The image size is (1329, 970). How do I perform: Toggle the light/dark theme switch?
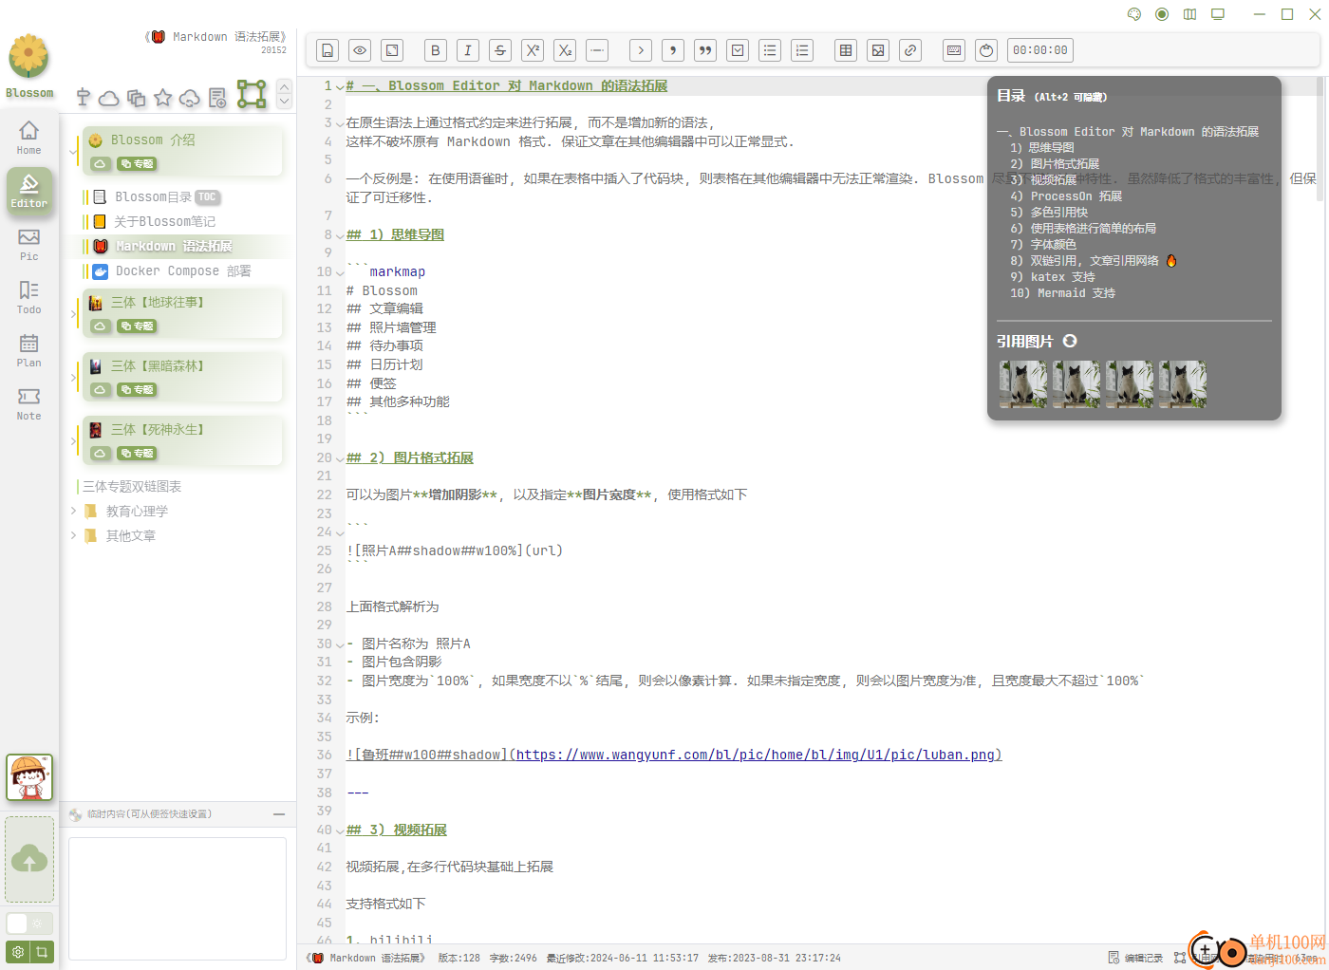pos(28,923)
